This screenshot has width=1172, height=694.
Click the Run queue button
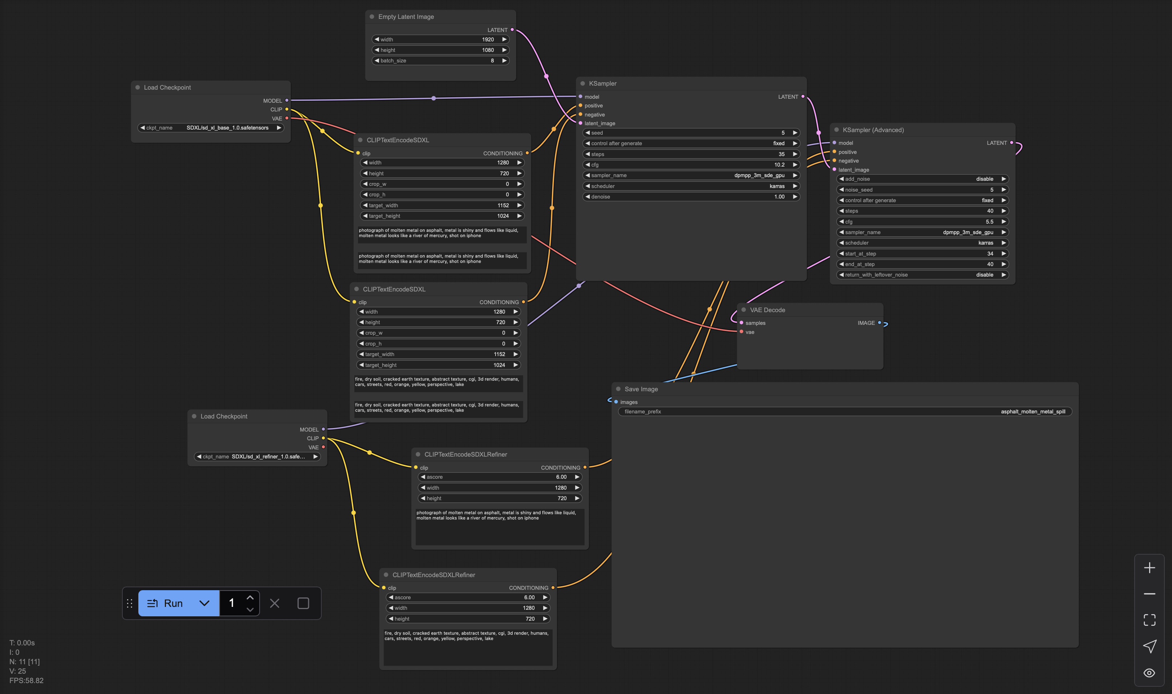point(165,603)
